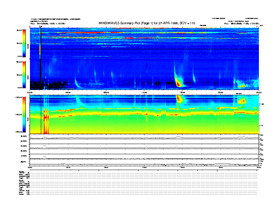
Task: Click the 00:00 label below the RAD1 panel
Action: tap(30, 92)
